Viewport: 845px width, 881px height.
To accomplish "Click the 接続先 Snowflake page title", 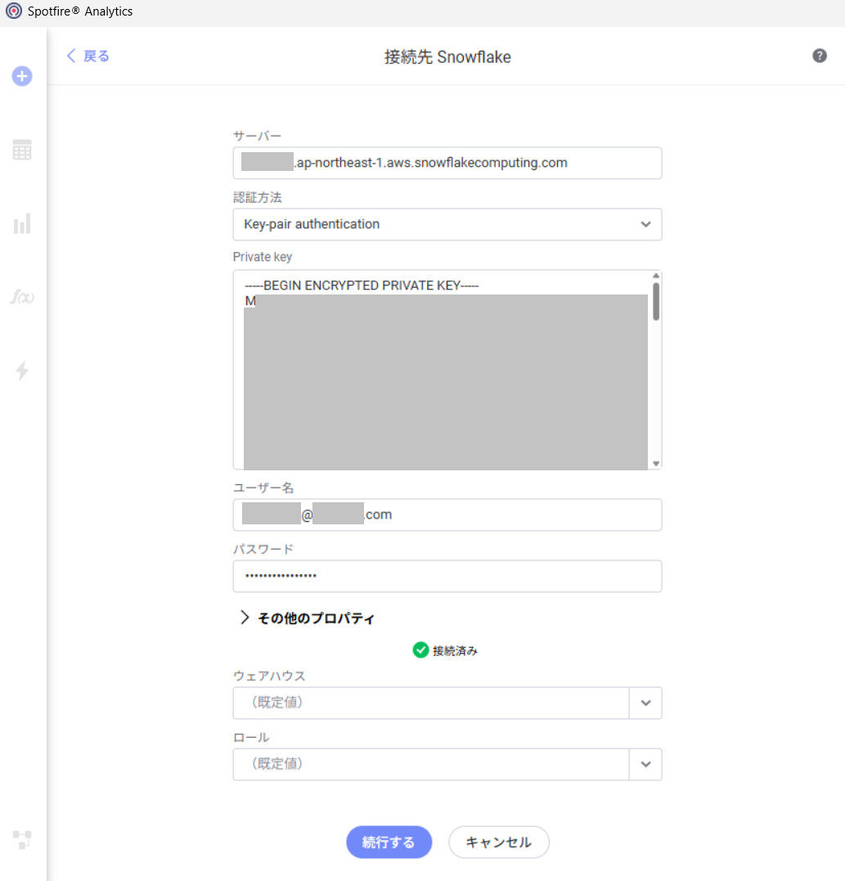I will (447, 56).
